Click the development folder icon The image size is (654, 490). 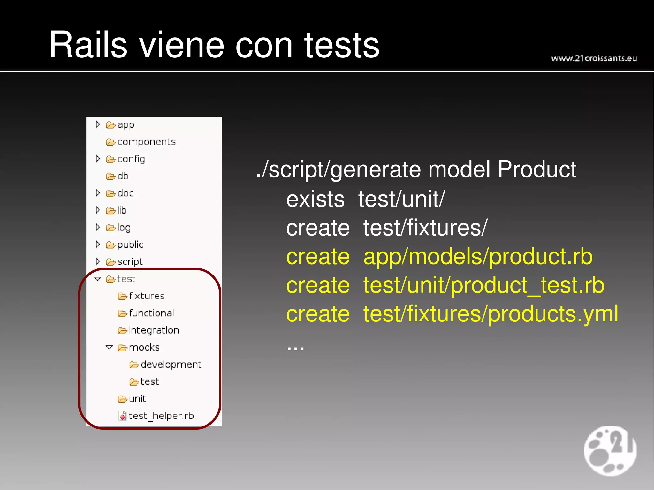click(134, 365)
